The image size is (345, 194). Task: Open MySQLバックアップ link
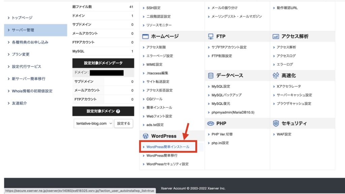click(x=226, y=95)
